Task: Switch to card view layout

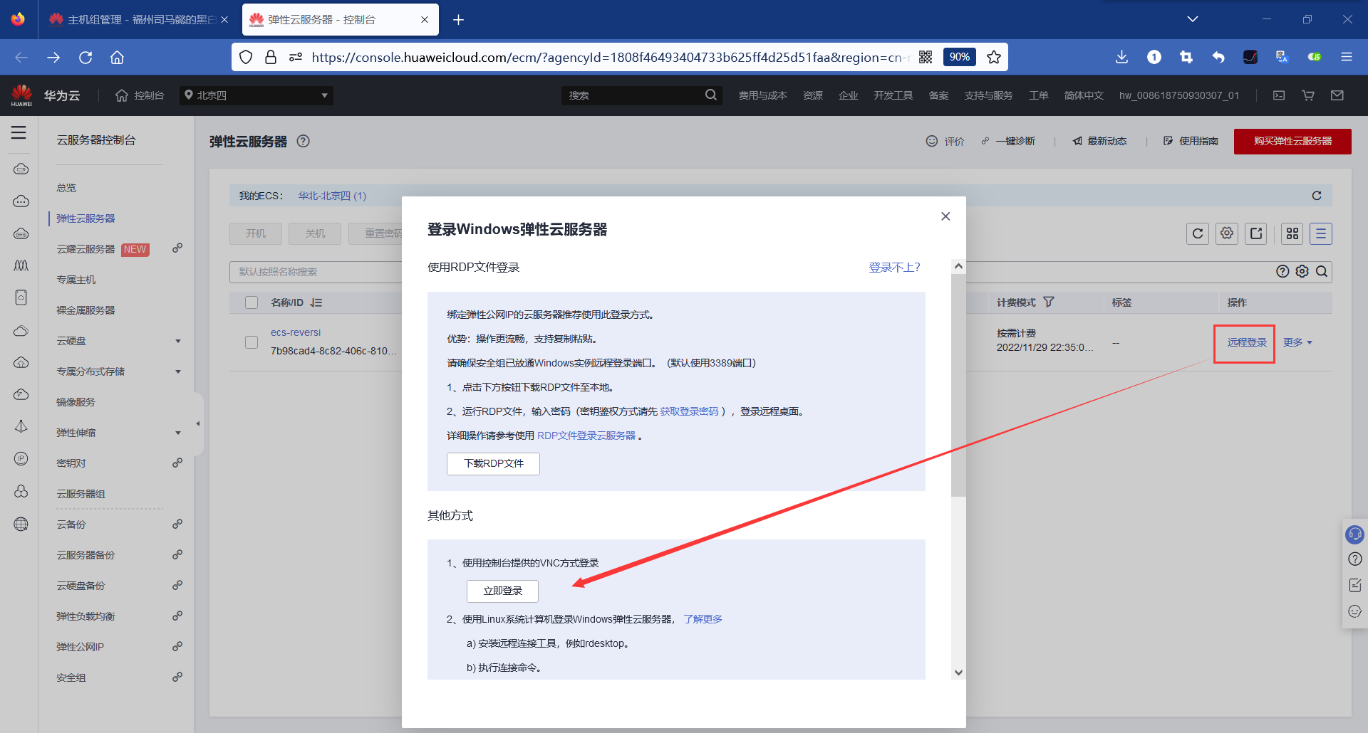Action: [x=1292, y=233]
